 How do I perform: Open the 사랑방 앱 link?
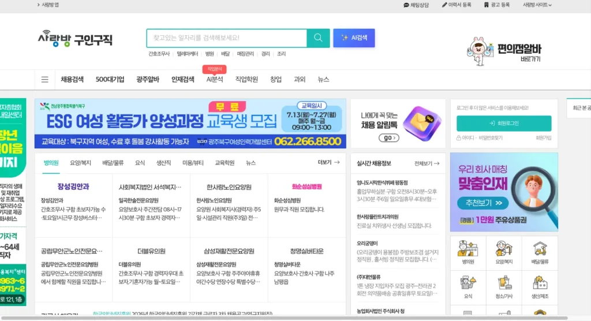coord(48,5)
